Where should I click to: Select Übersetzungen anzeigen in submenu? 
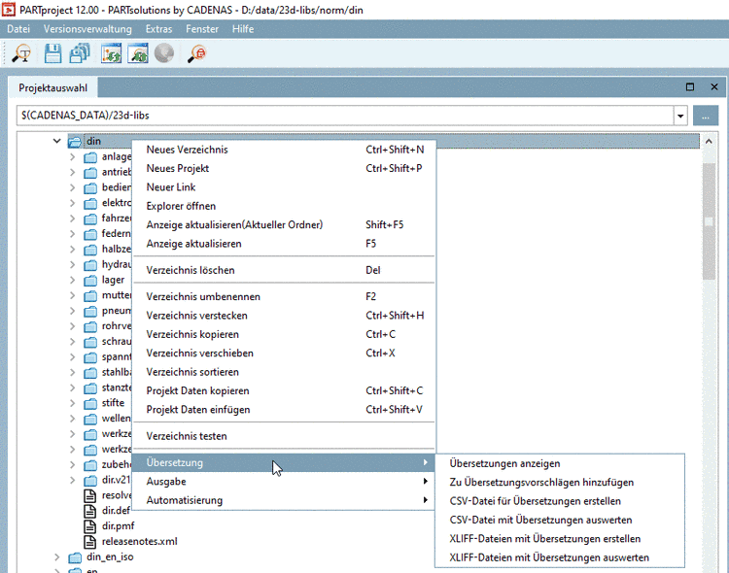[560, 463]
